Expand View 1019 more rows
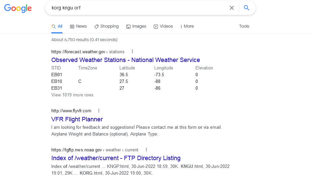The width and height of the screenshot is (313, 179). point(72,95)
